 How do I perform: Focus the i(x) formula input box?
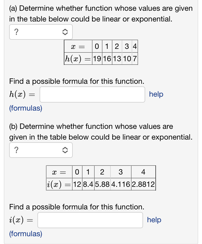coord(90,220)
